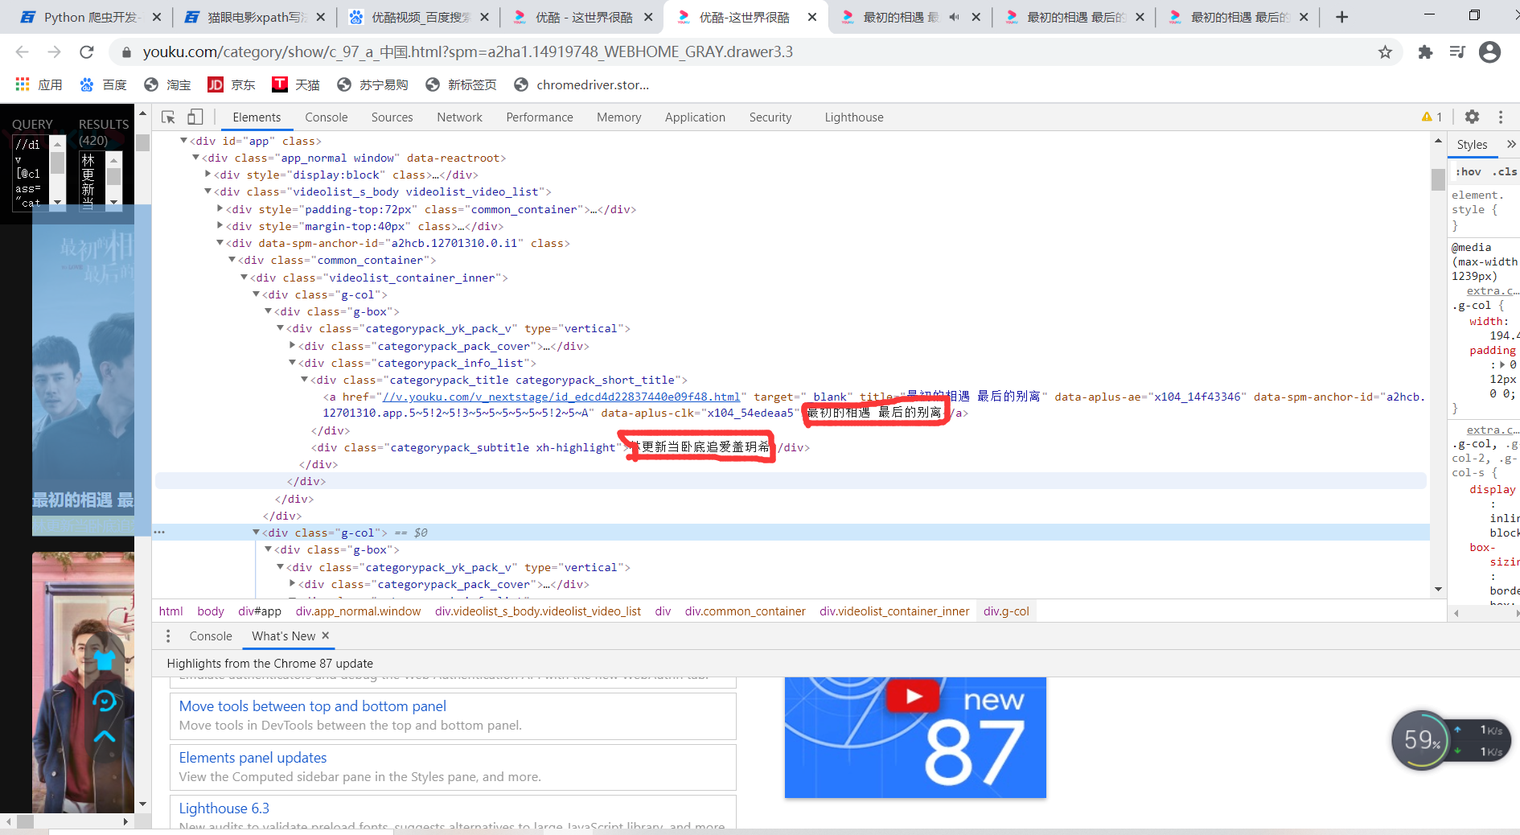Select div.common_container breadcrumb
1520x835 pixels.
click(x=745, y=611)
